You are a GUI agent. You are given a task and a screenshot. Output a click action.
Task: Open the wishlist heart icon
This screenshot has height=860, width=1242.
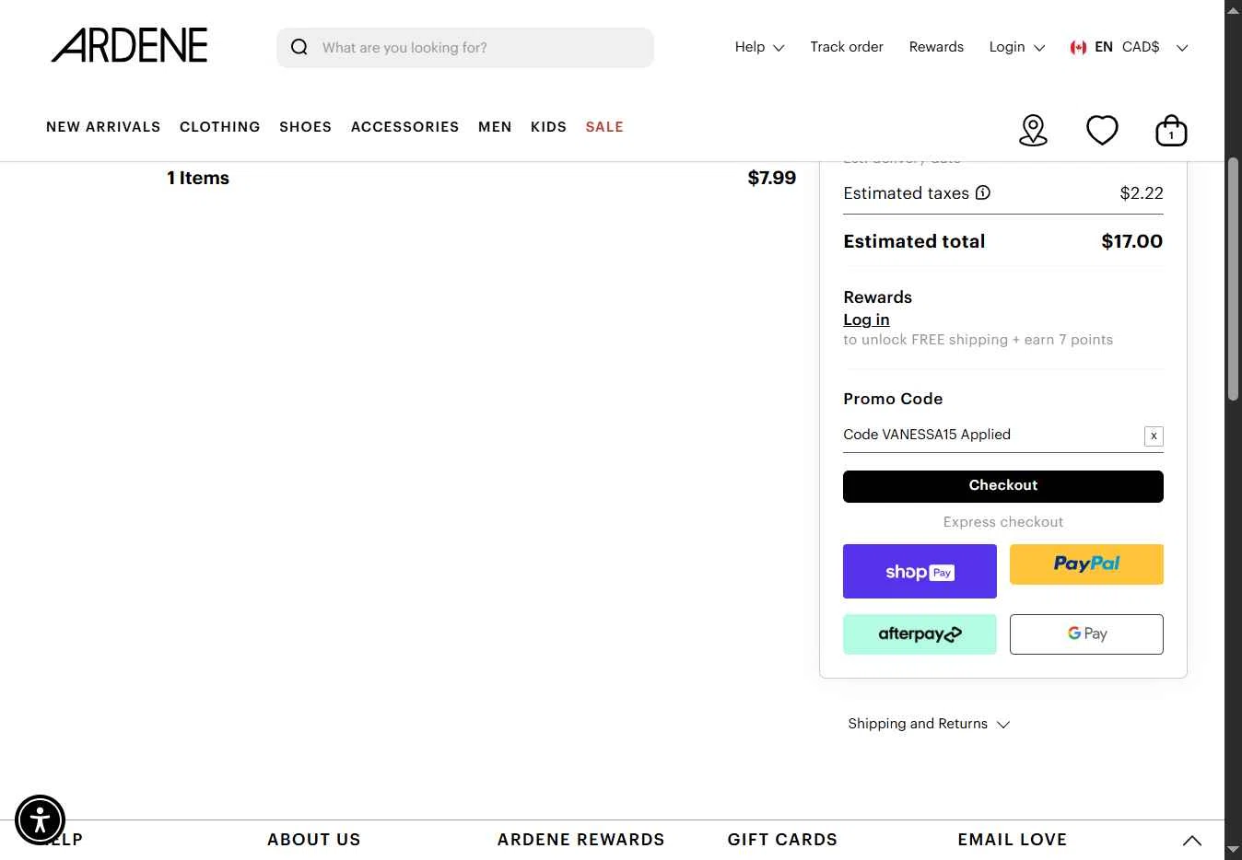click(1102, 130)
